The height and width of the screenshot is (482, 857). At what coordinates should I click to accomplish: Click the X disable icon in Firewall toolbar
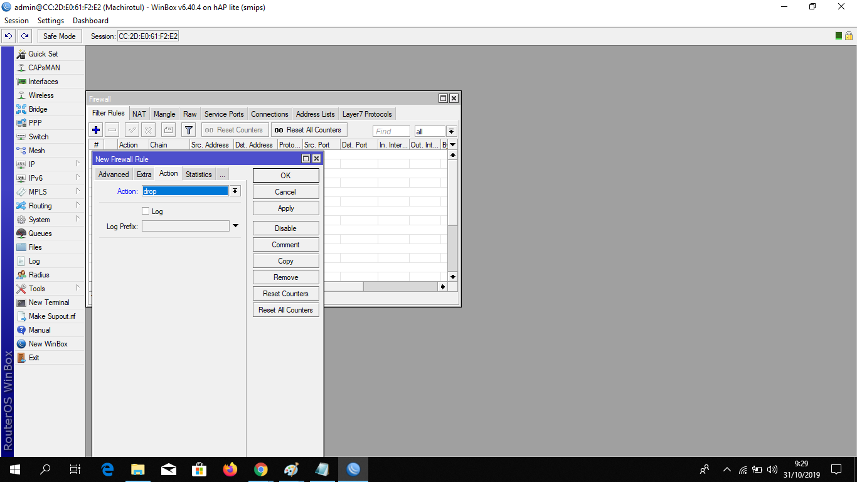tap(148, 130)
